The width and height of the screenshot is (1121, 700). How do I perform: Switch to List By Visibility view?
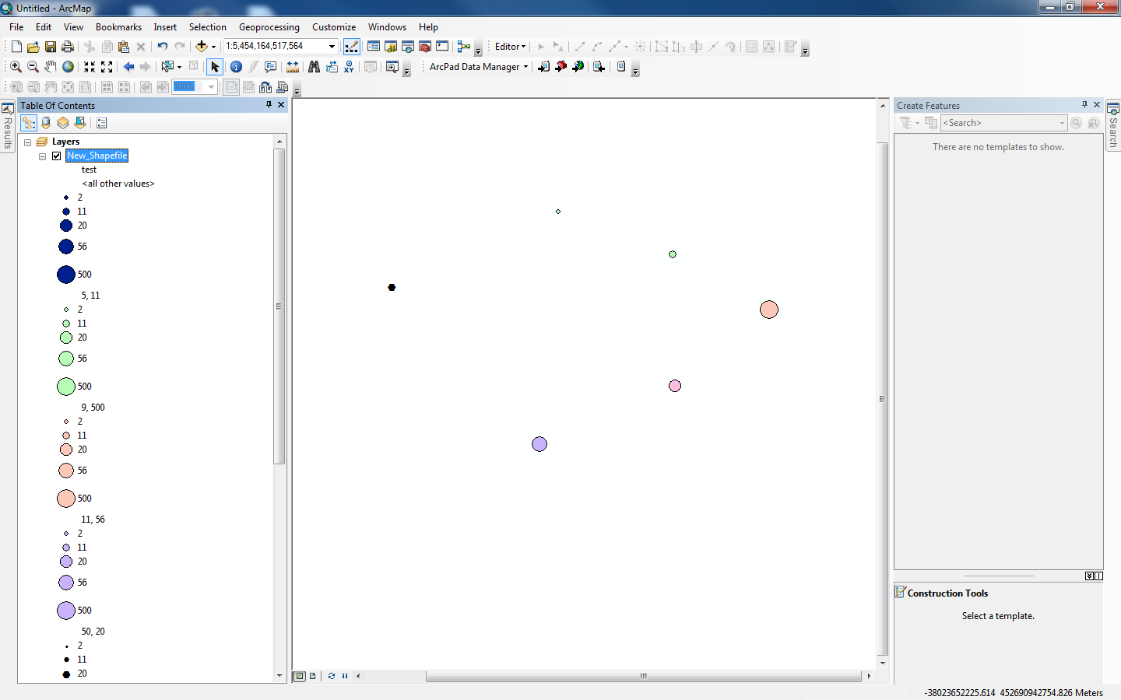[x=63, y=123]
